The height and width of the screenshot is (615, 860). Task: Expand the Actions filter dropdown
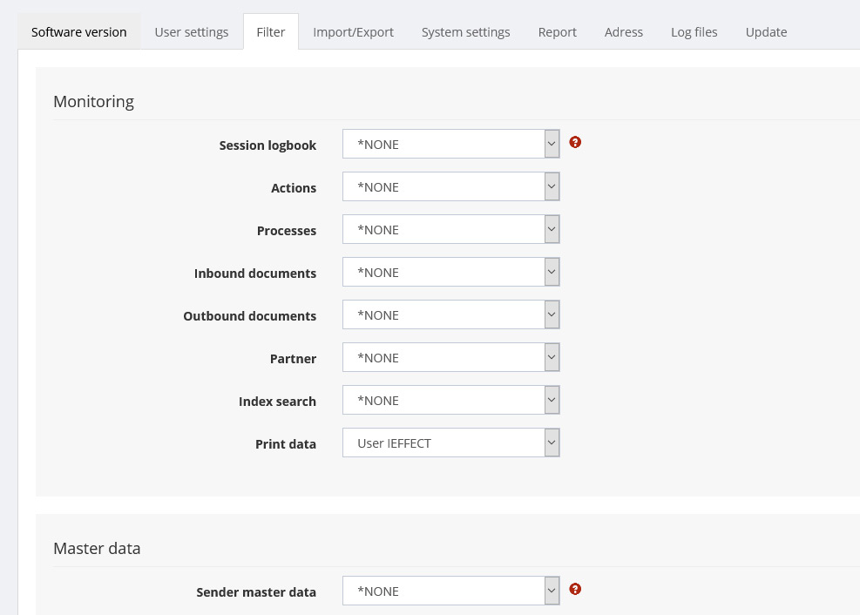coord(450,187)
